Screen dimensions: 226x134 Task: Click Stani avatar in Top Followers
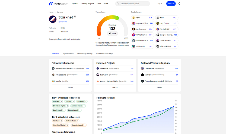pyautogui.click(x=133, y=18)
